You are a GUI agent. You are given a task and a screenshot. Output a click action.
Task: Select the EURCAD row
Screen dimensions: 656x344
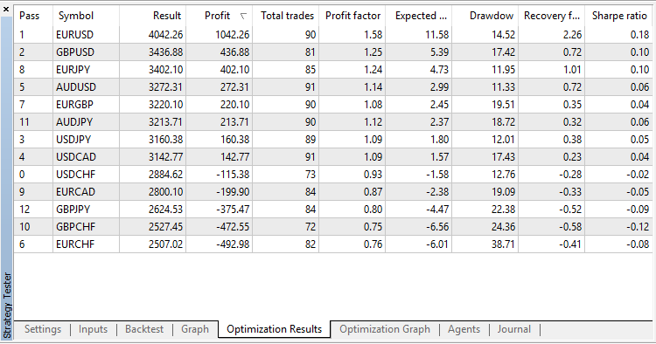[x=333, y=192]
